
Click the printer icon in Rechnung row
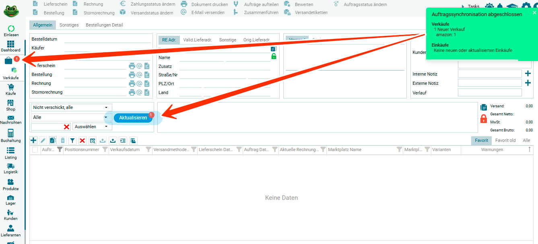[132, 84]
